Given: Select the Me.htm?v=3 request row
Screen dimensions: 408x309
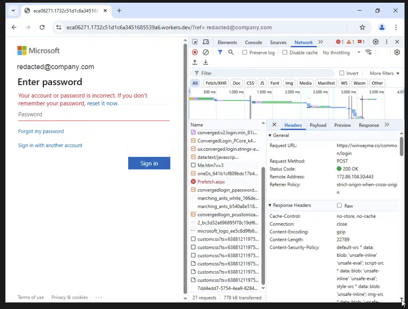Looking at the screenshot, I should tap(225, 165).
